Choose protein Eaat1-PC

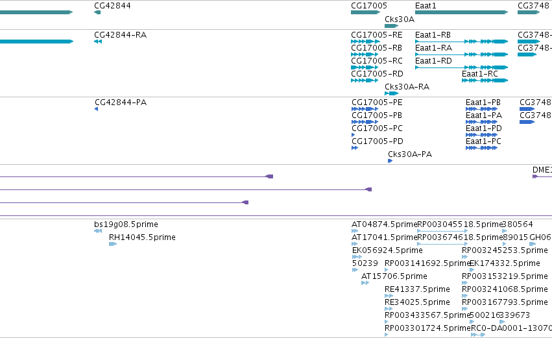coord(483,141)
